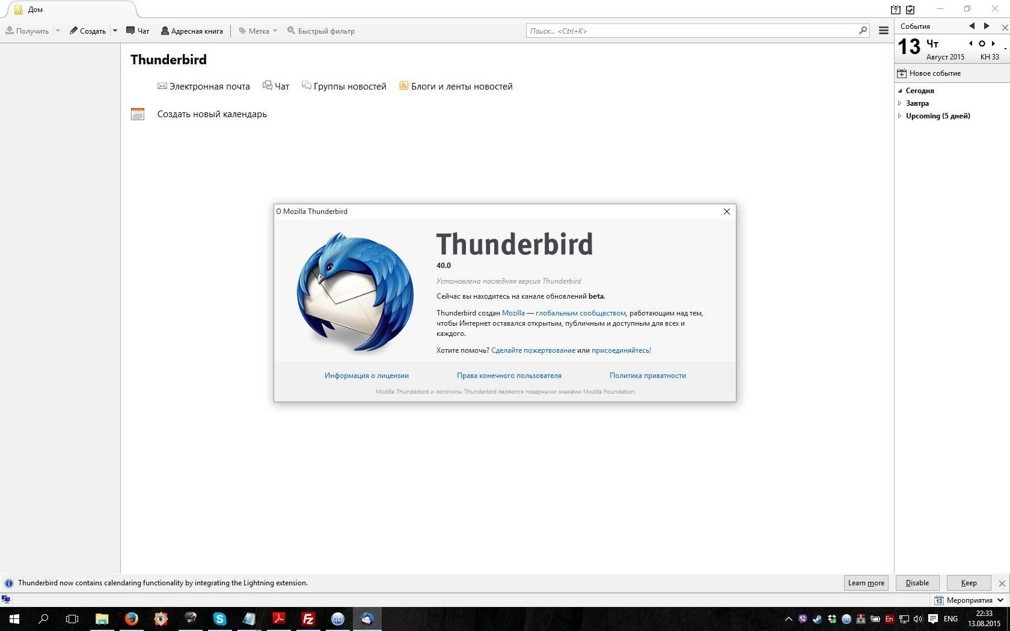Open the Мероприятия dropdown arrow

[x=1000, y=600]
